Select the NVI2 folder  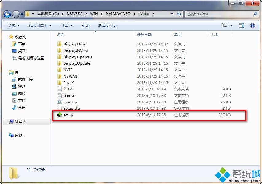point(65,70)
